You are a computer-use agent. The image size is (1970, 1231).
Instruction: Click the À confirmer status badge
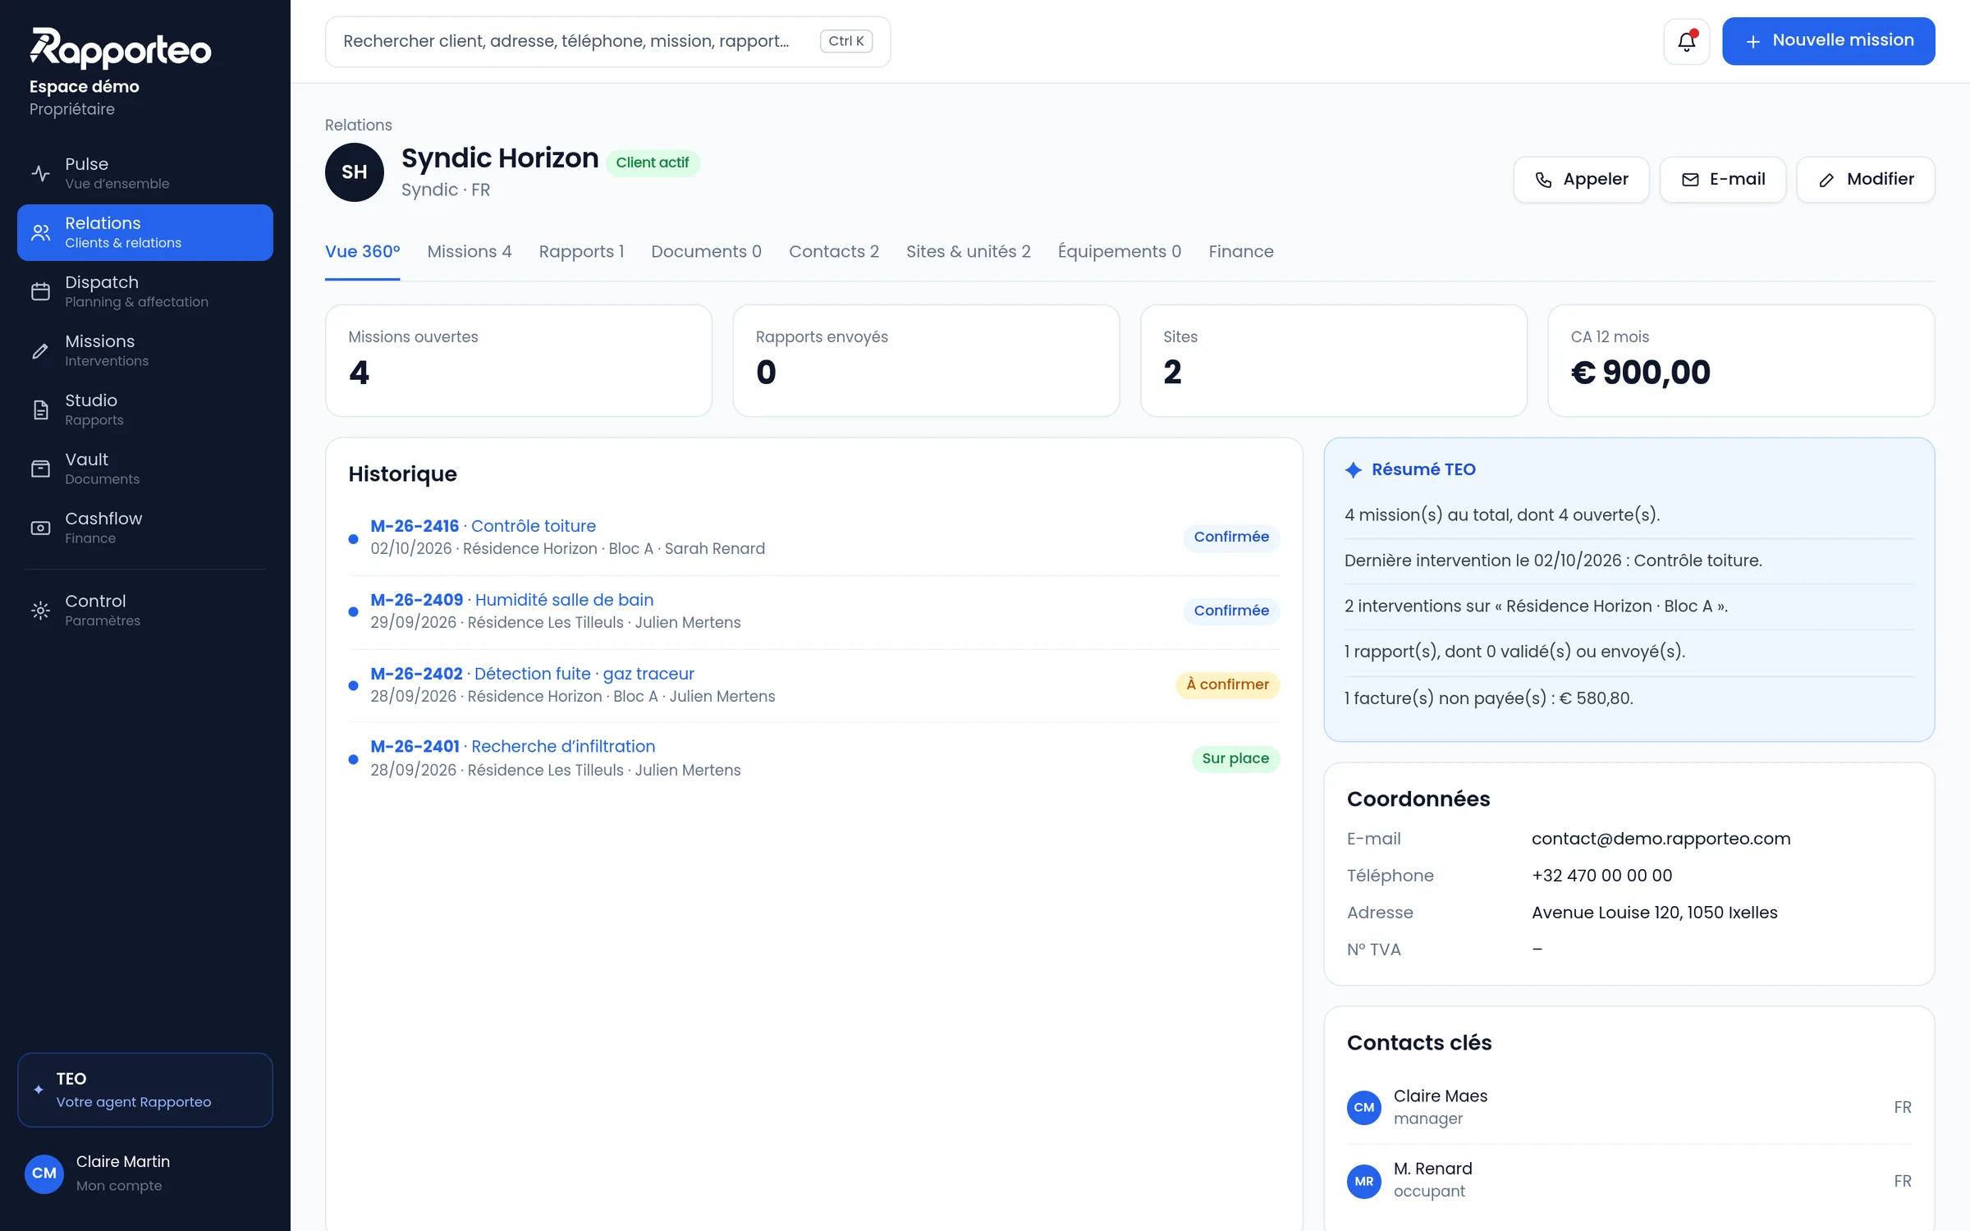pyautogui.click(x=1228, y=684)
